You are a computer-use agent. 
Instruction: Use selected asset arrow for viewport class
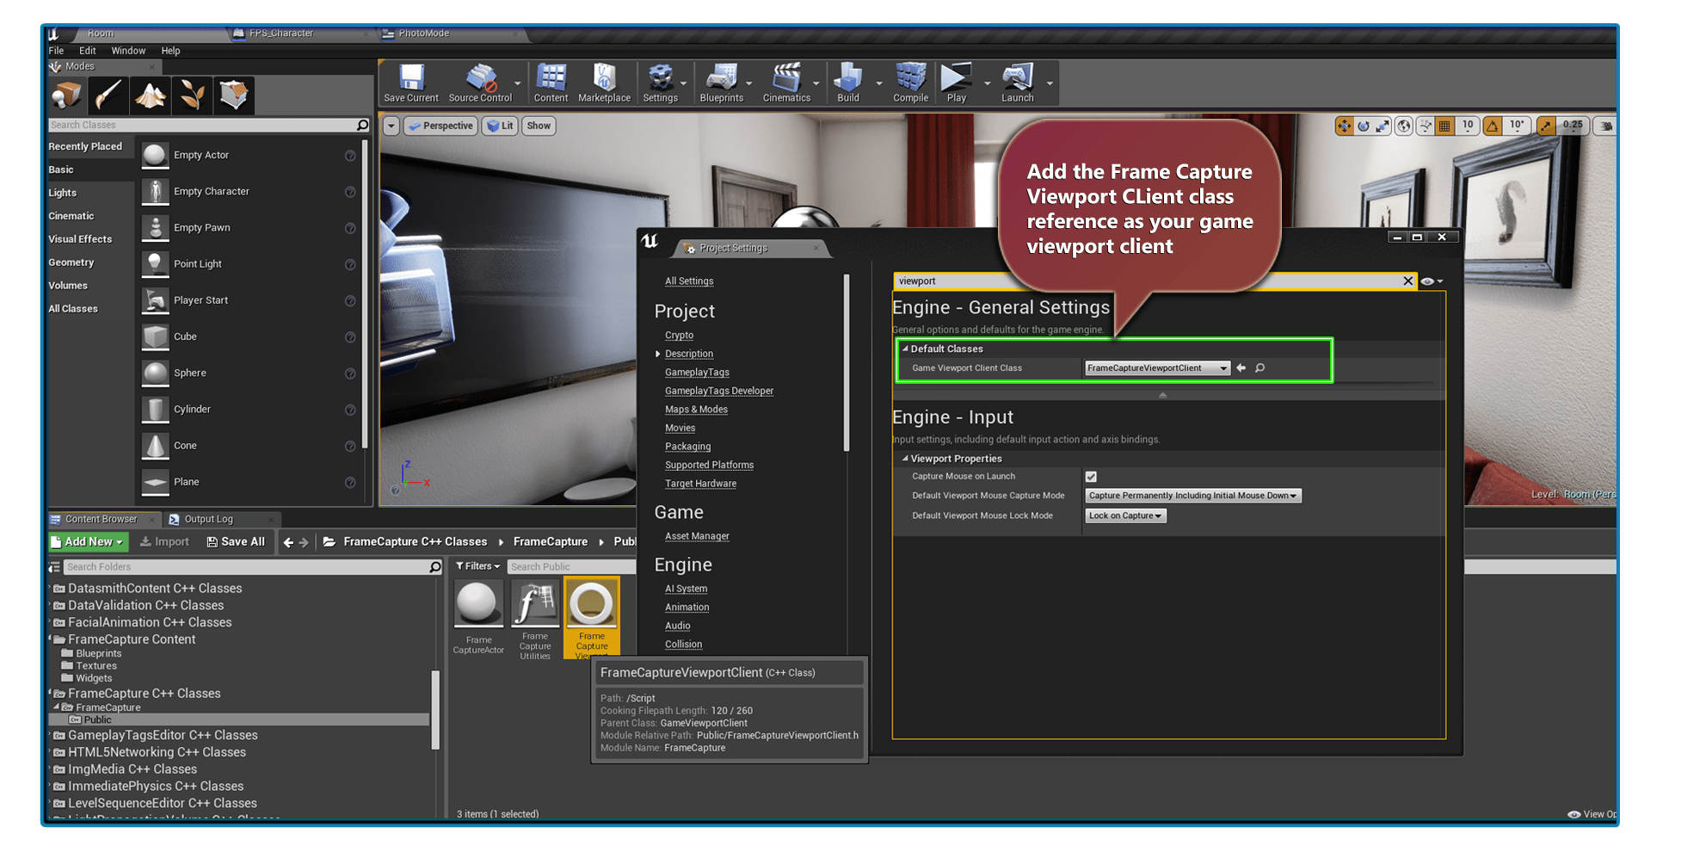(x=1241, y=368)
